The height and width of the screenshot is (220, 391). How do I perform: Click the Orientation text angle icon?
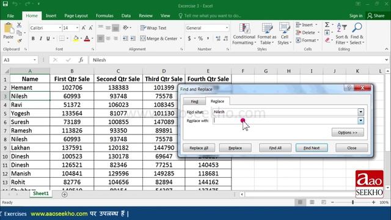125,28
